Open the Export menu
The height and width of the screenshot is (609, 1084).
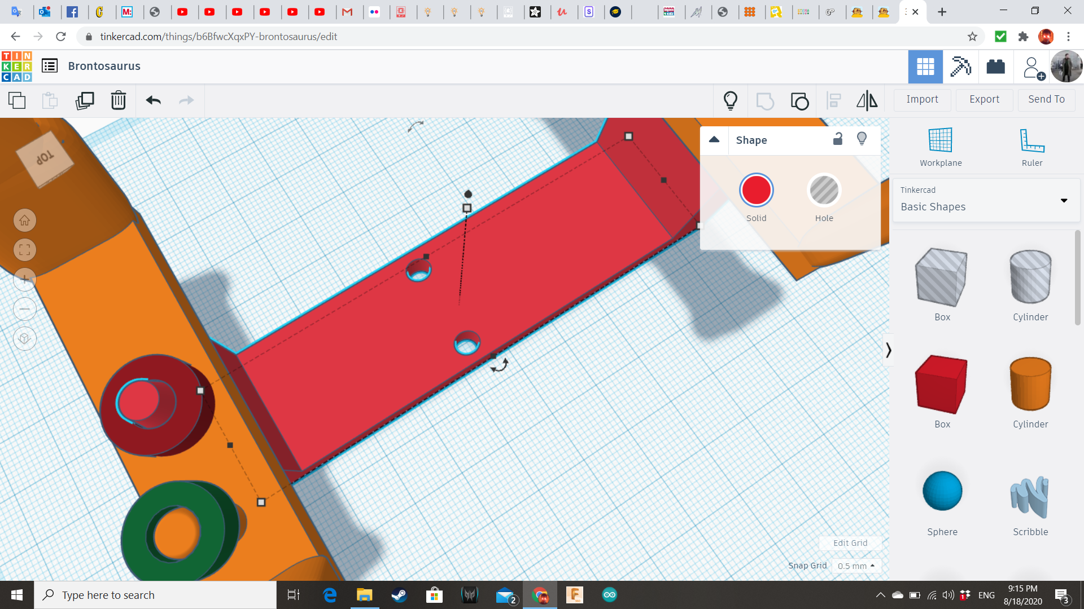tap(984, 99)
